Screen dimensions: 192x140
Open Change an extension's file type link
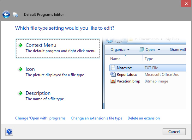[96, 118]
